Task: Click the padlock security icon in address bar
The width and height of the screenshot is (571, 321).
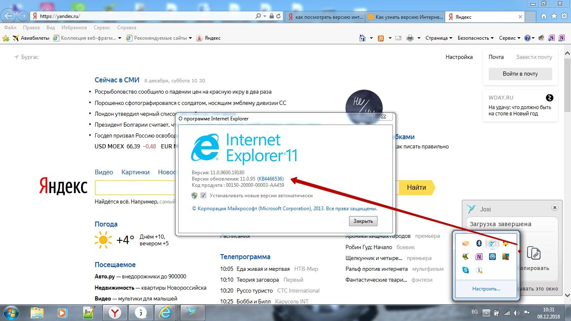Action: click(272, 16)
